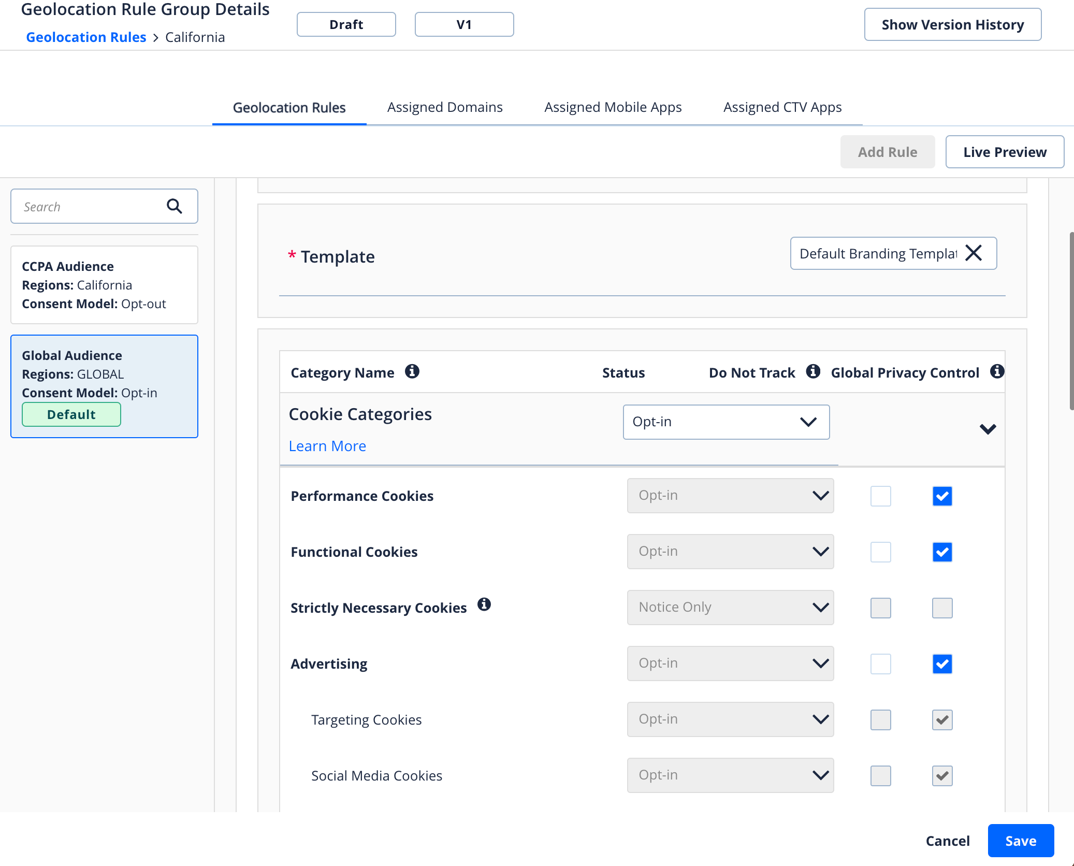
Task: Click Show Version History button
Action: (954, 24)
